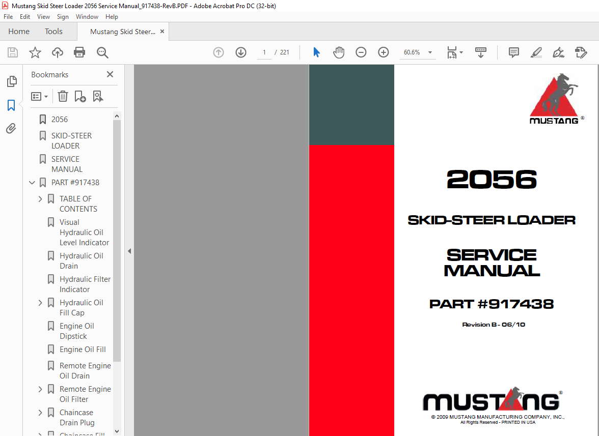The height and width of the screenshot is (436, 599).
Task: Open Hydraulic Filter Indicator bookmark
Action: tap(85, 284)
